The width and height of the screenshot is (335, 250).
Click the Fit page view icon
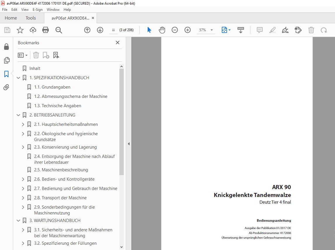[224, 30]
